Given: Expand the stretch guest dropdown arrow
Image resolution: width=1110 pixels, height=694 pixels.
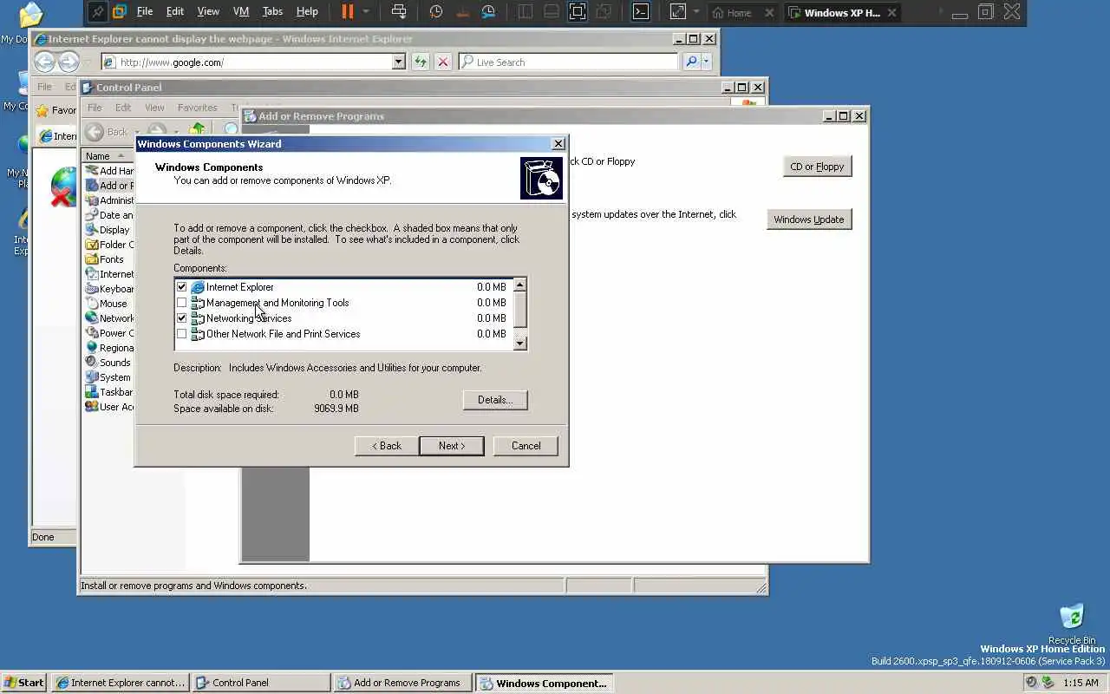Looking at the screenshot, I should 695,11.
